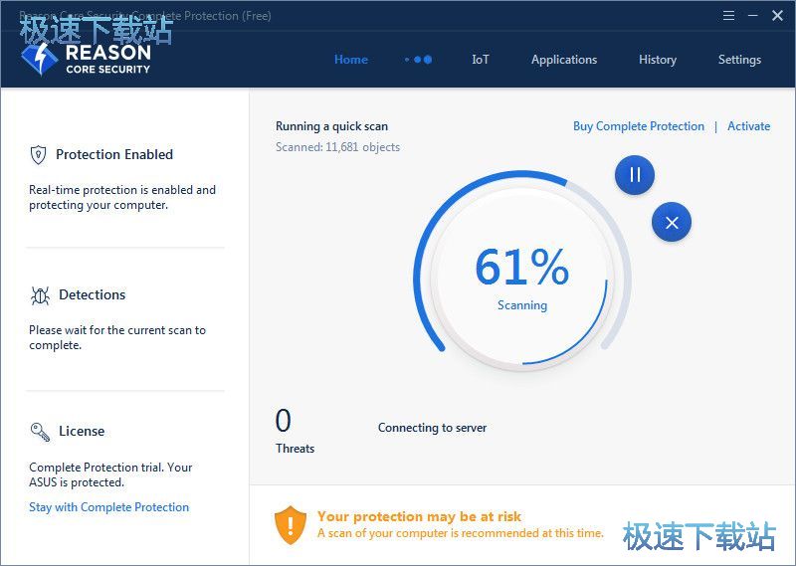The width and height of the screenshot is (796, 566).
Task: Click 'Real-time protection is enabled' description
Action: [x=122, y=198]
